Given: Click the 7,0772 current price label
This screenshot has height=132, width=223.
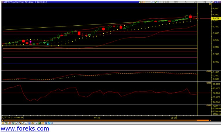Looking at the screenshot, I should tap(215, 18).
